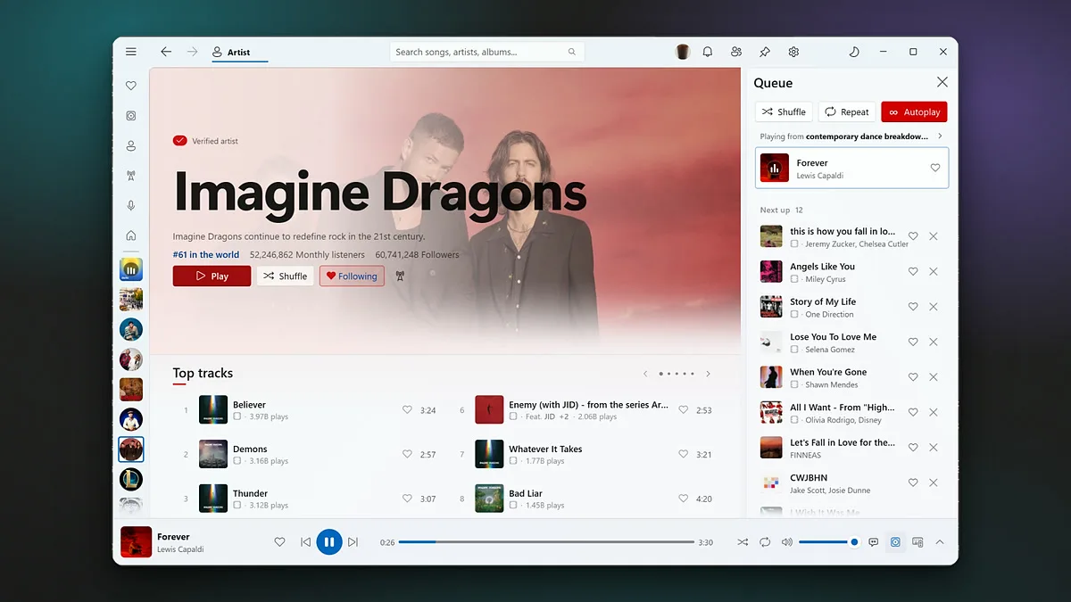Remove Story of My Life from queue
This screenshot has height=602, width=1071.
point(934,307)
